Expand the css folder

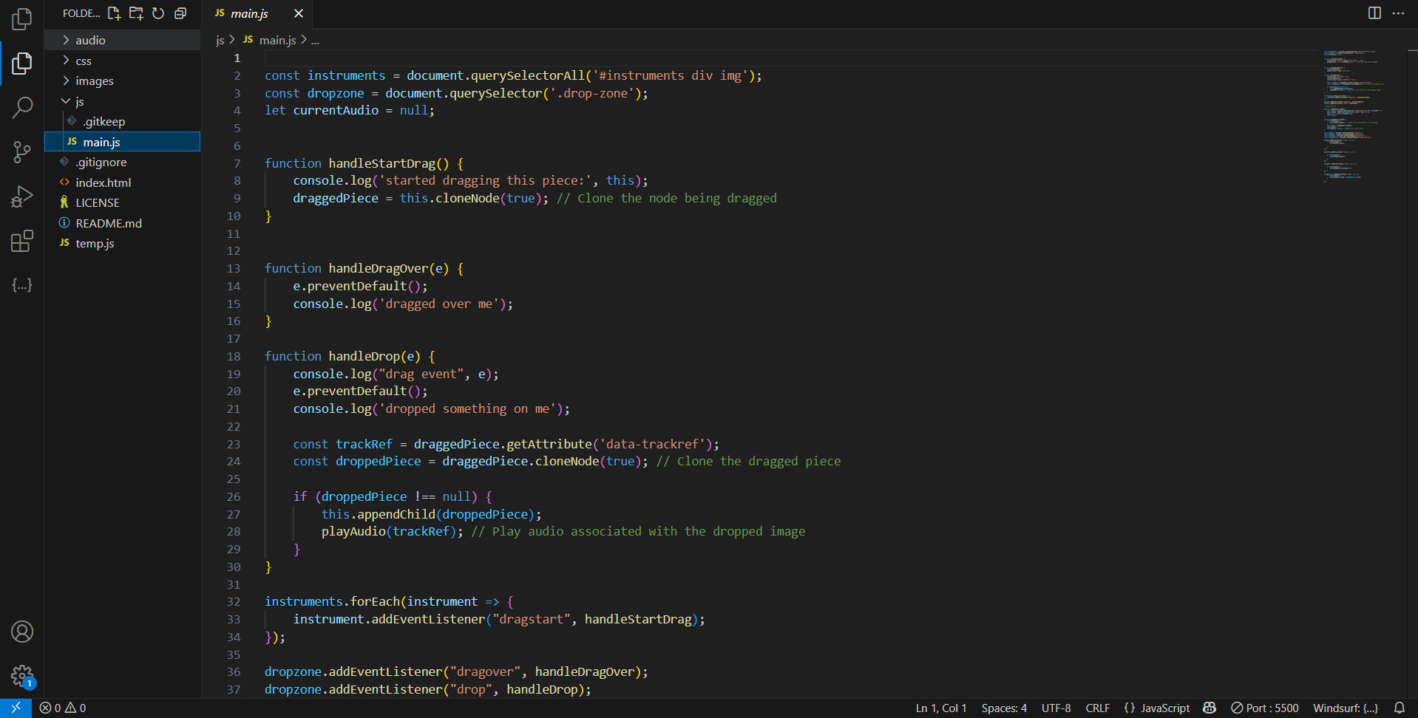point(123,61)
